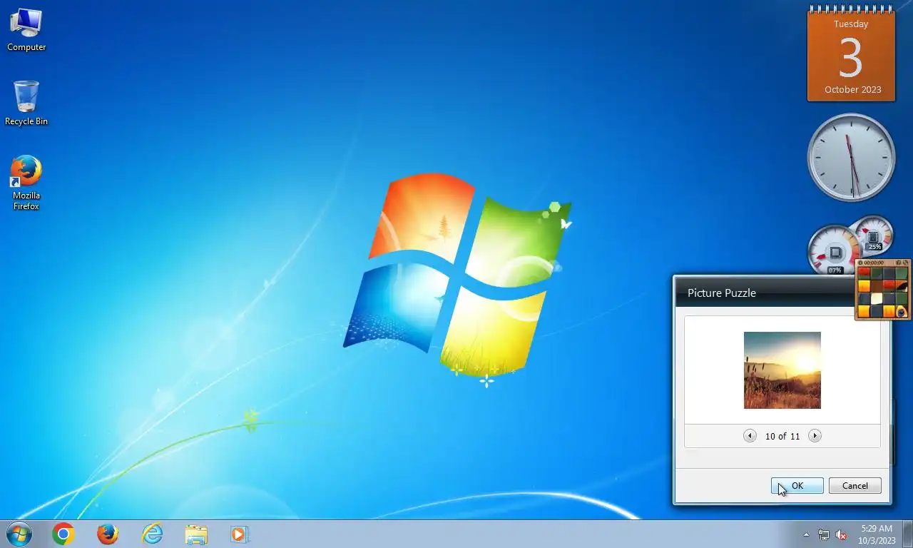Click the CPU meter dial showing 07%
Image resolution: width=913 pixels, height=548 pixels.
click(x=833, y=251)
